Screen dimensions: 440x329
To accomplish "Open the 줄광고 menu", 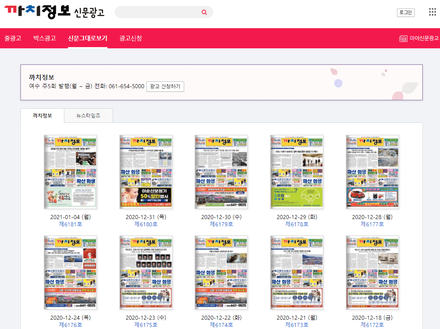I will pos(13,38).
